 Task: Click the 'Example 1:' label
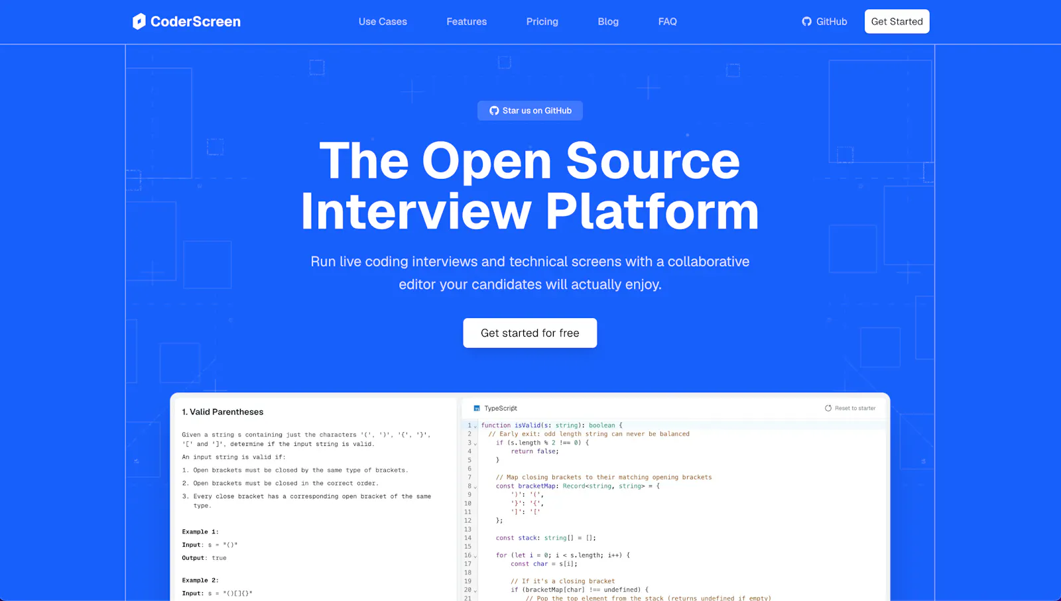200,531
